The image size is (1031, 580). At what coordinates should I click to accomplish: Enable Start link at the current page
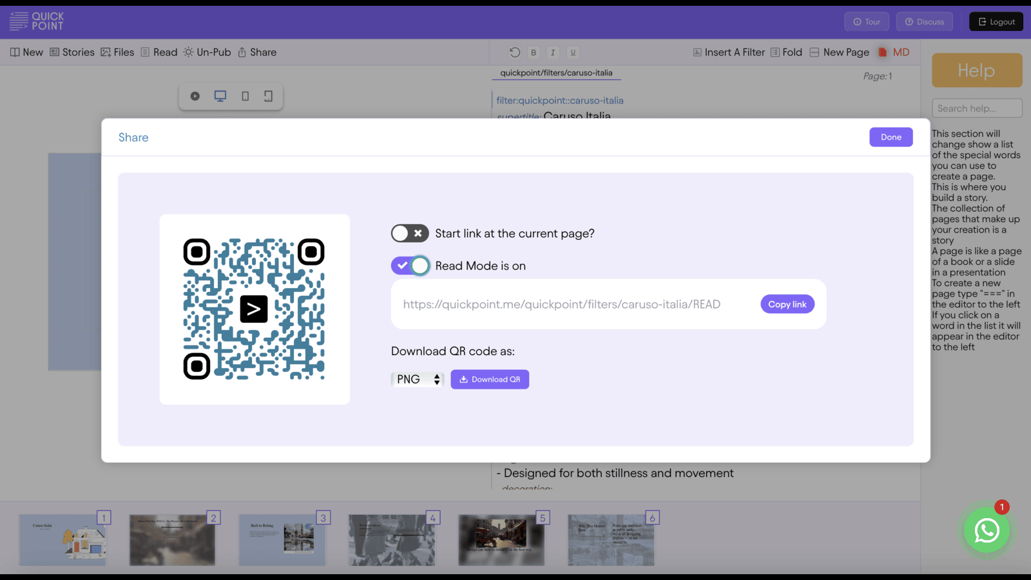(x=410, y=233)
